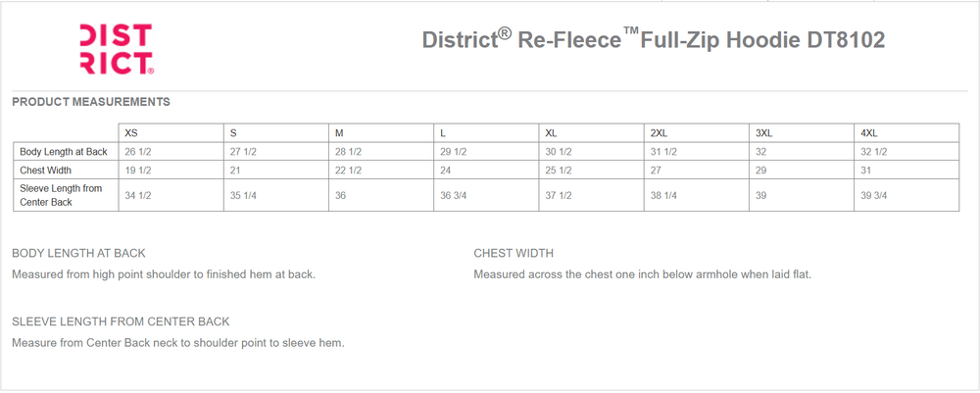Click the 3XL chest width value 29
This screenshot has height=393, width=980.
760,170
